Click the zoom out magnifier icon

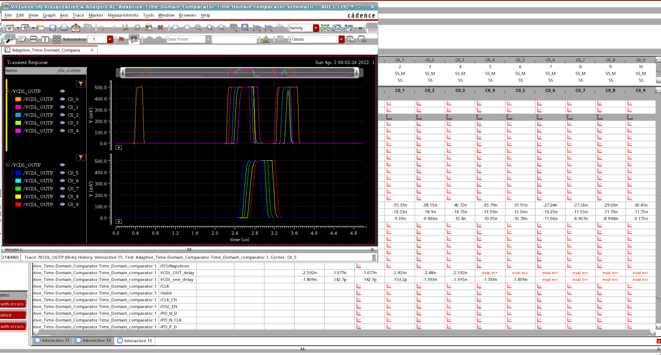(x=222, y=28)
